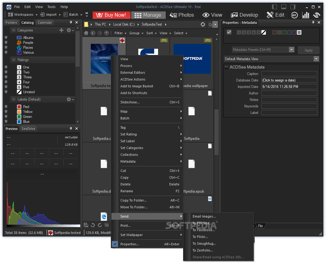Click the Home icon in file list toolbar
Image resolution: width=326 pixels, height=262 pixels.
(86, 33)
